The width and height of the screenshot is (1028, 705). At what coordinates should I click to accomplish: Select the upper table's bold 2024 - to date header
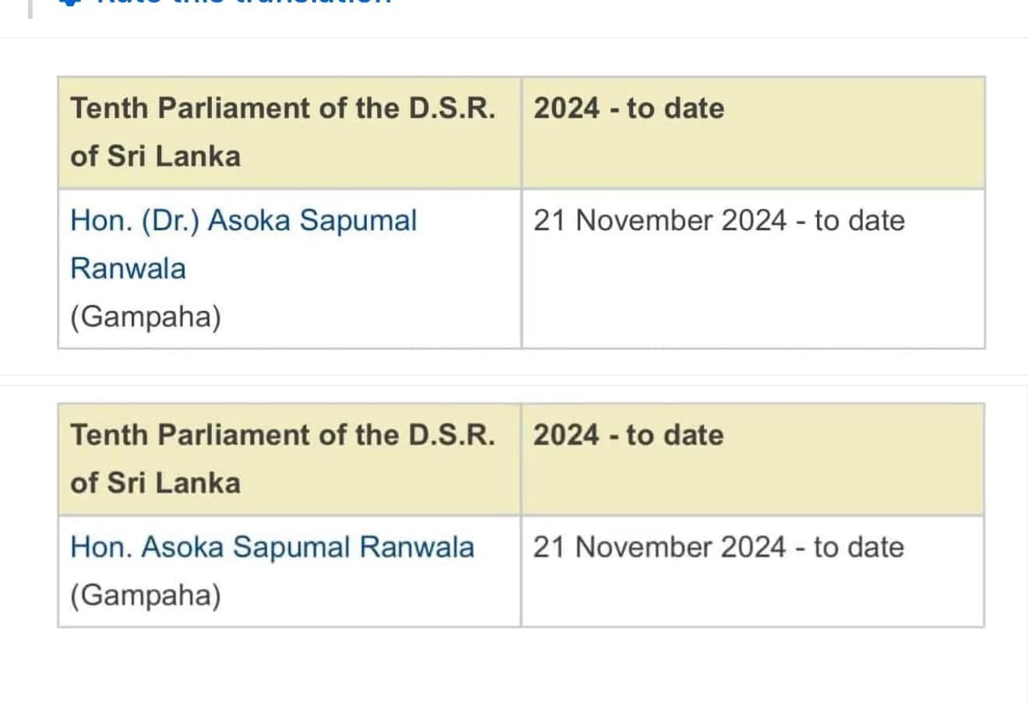pyautogui.click(x=628, y=108)
